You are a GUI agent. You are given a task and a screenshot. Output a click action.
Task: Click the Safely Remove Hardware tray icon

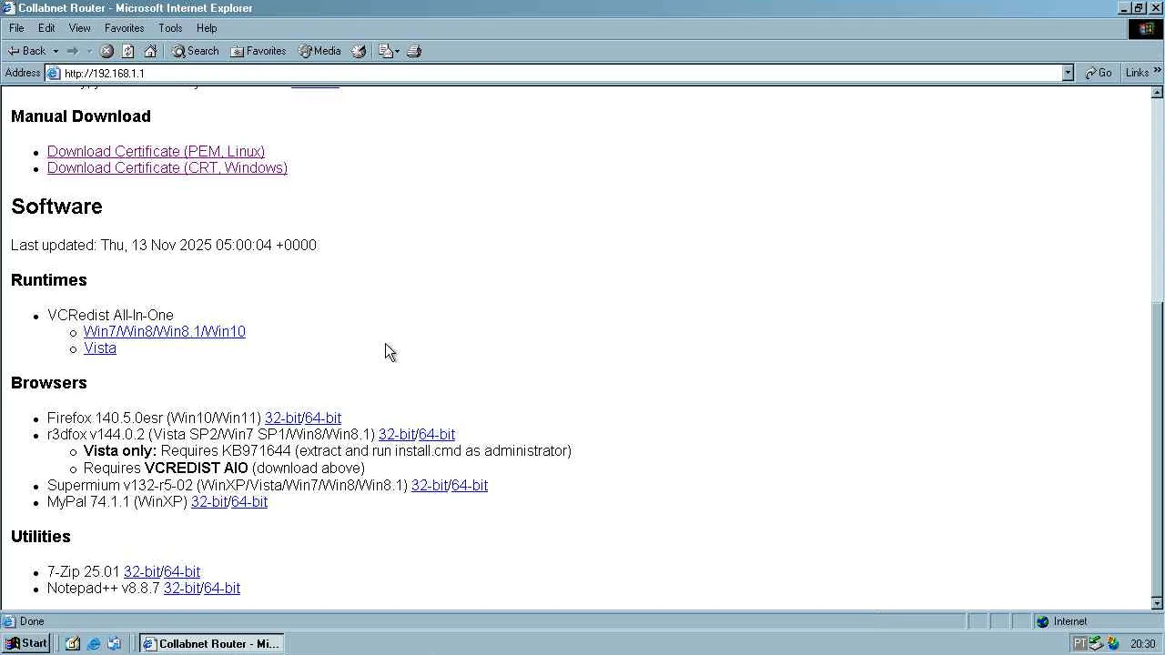1096,643
